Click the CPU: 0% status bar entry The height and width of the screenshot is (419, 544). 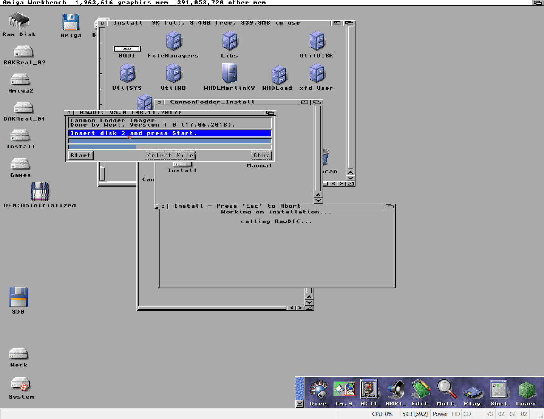click(x=382, y=414)
